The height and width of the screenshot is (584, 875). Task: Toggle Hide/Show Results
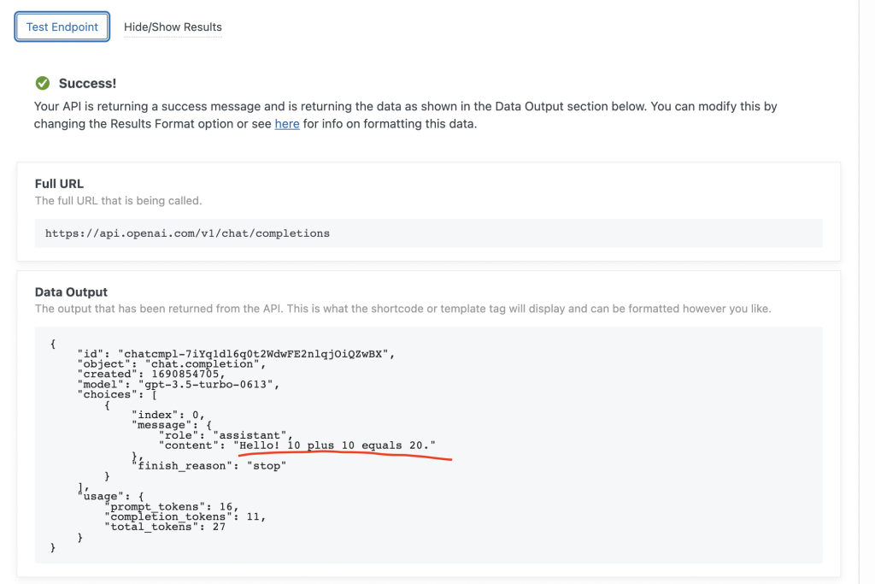point(173,27)
